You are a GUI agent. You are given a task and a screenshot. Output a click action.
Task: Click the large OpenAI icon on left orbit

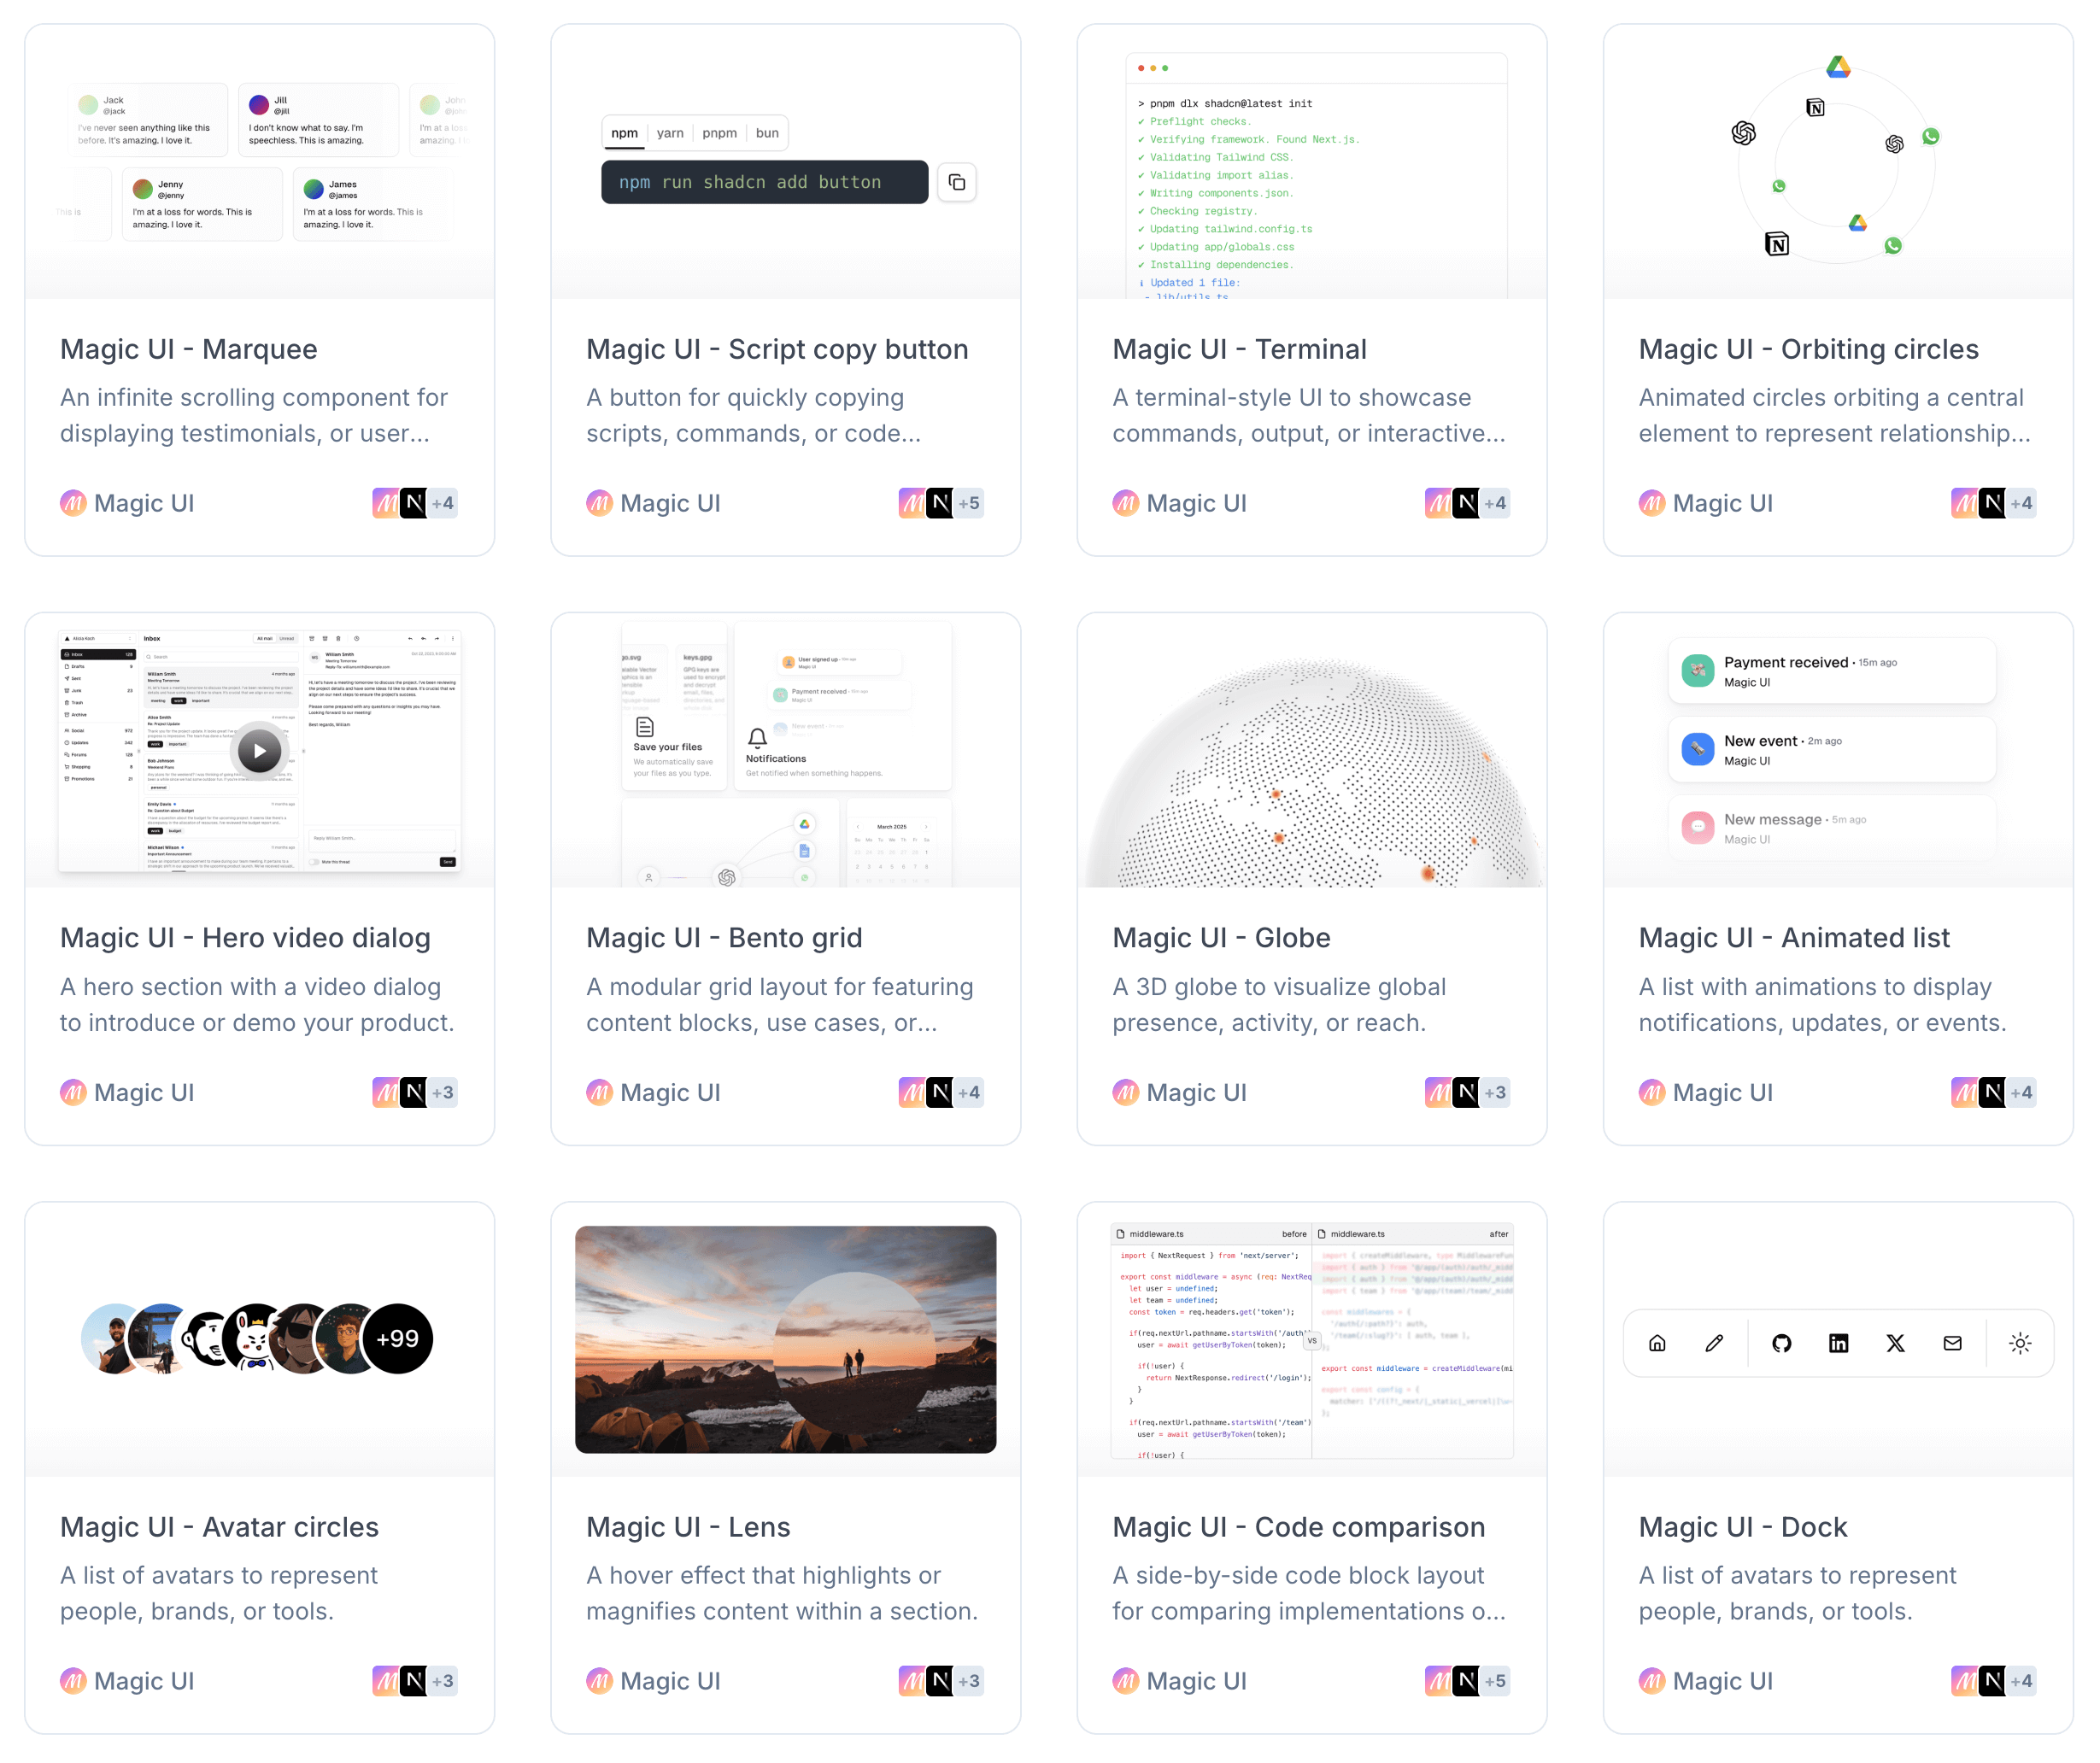click(1743, 133)
